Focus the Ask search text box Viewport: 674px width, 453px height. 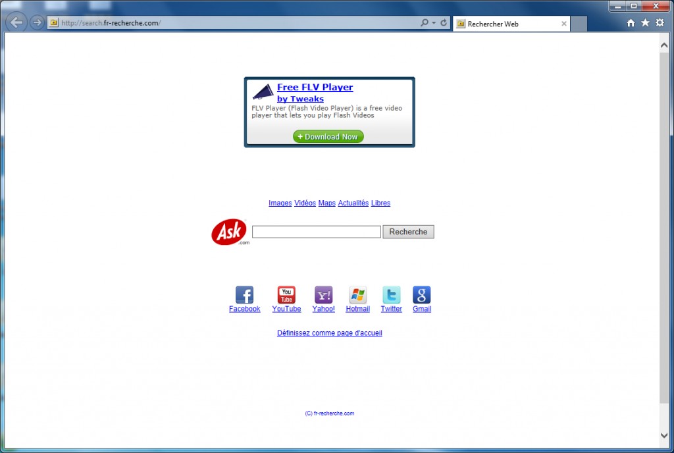(317, 232)
